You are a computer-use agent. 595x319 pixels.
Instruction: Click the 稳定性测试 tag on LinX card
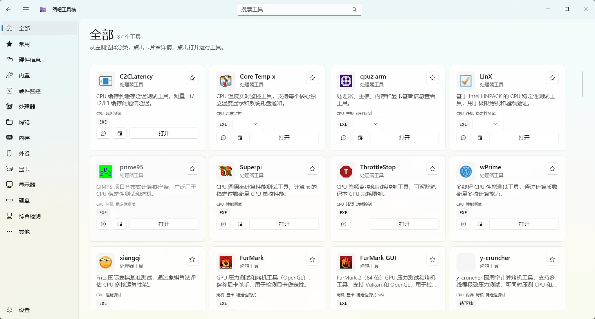click(486, 114)
